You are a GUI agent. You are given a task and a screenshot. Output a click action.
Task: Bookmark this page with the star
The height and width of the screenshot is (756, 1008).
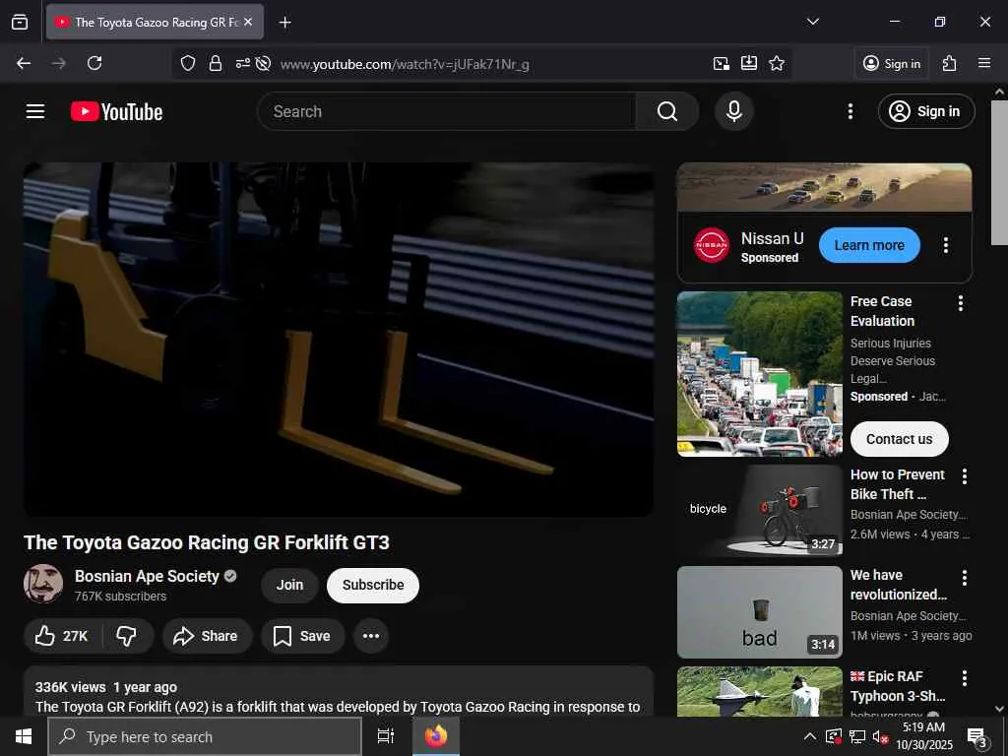[x=777, y=63]
